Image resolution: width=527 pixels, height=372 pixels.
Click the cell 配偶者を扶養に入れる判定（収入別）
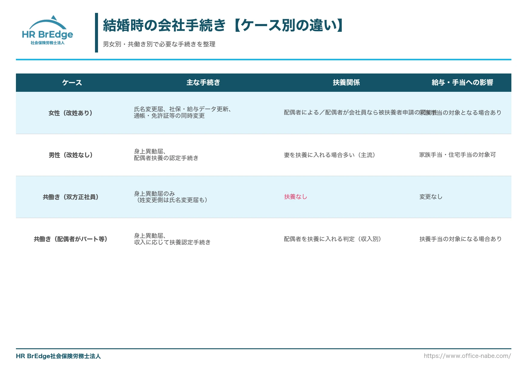click(x=332, y=239)
